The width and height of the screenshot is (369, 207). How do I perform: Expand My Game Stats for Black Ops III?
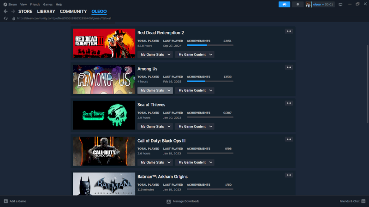[x=155, y=162]
